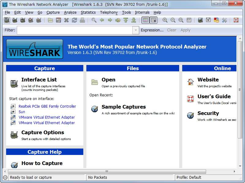Open the Coloring Rules toolbar icon
245x183 pixels.
click(216, 20)
